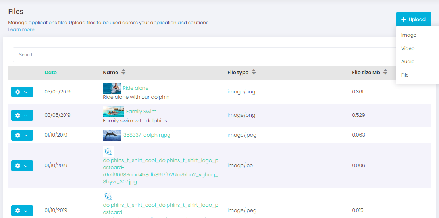Click the Family Swim thumbnail image
Image resolution: width=439 pixels, height=218 pixels.
pyautogui.click(x=114, y=112)
